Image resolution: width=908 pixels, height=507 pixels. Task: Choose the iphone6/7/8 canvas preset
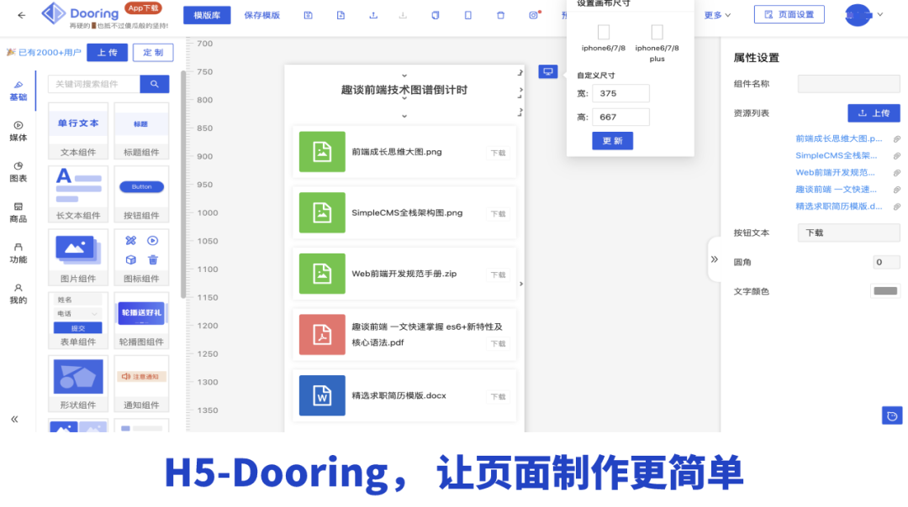(x=604, y=38)
